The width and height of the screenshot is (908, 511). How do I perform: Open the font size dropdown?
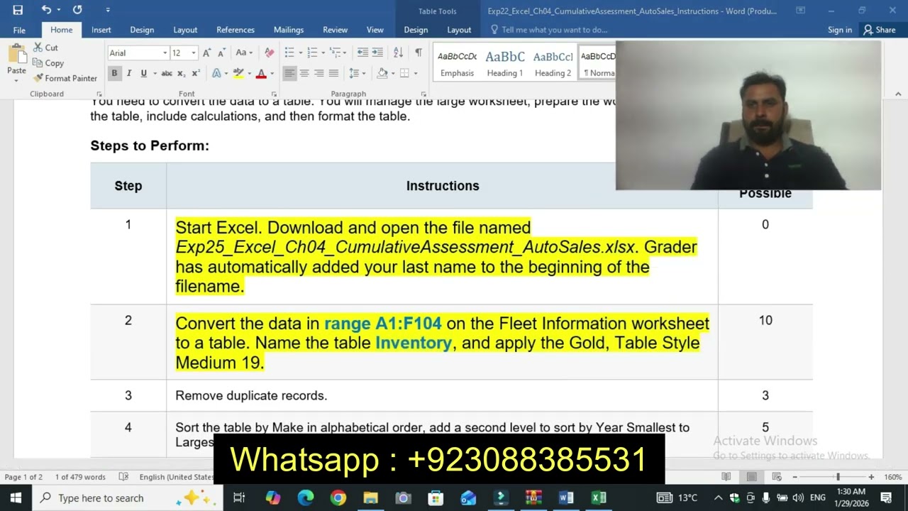pyautogui.click(x=194, y=53)
